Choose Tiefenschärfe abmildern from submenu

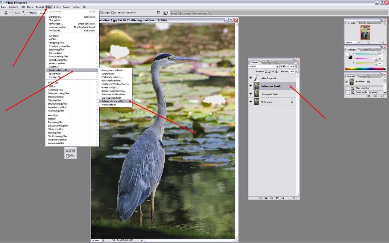pyautogui.click(x=115, y=101)
